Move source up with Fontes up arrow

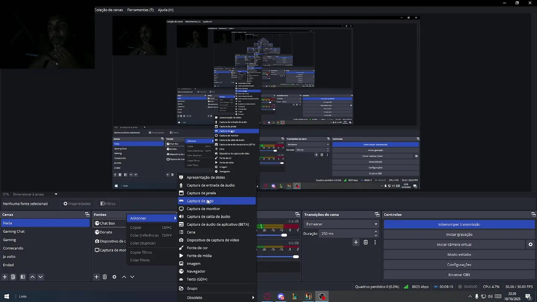pos(124,277)
